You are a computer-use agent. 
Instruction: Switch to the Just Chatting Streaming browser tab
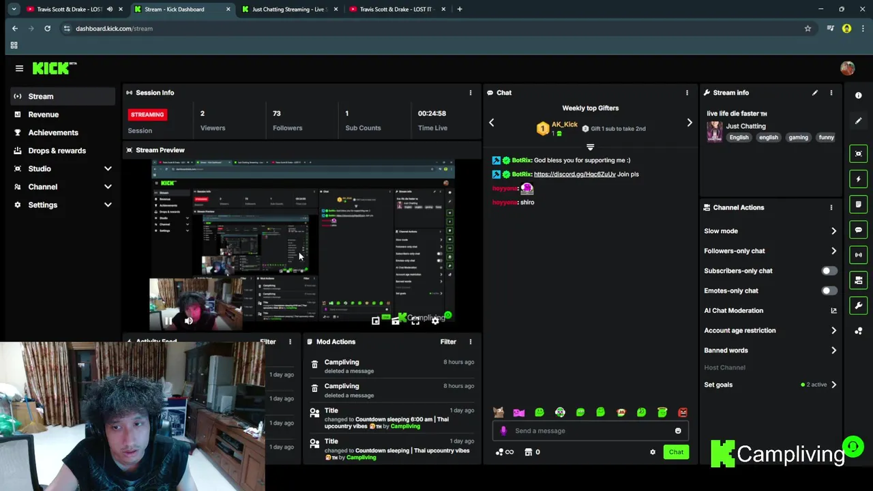pos(289,10)
